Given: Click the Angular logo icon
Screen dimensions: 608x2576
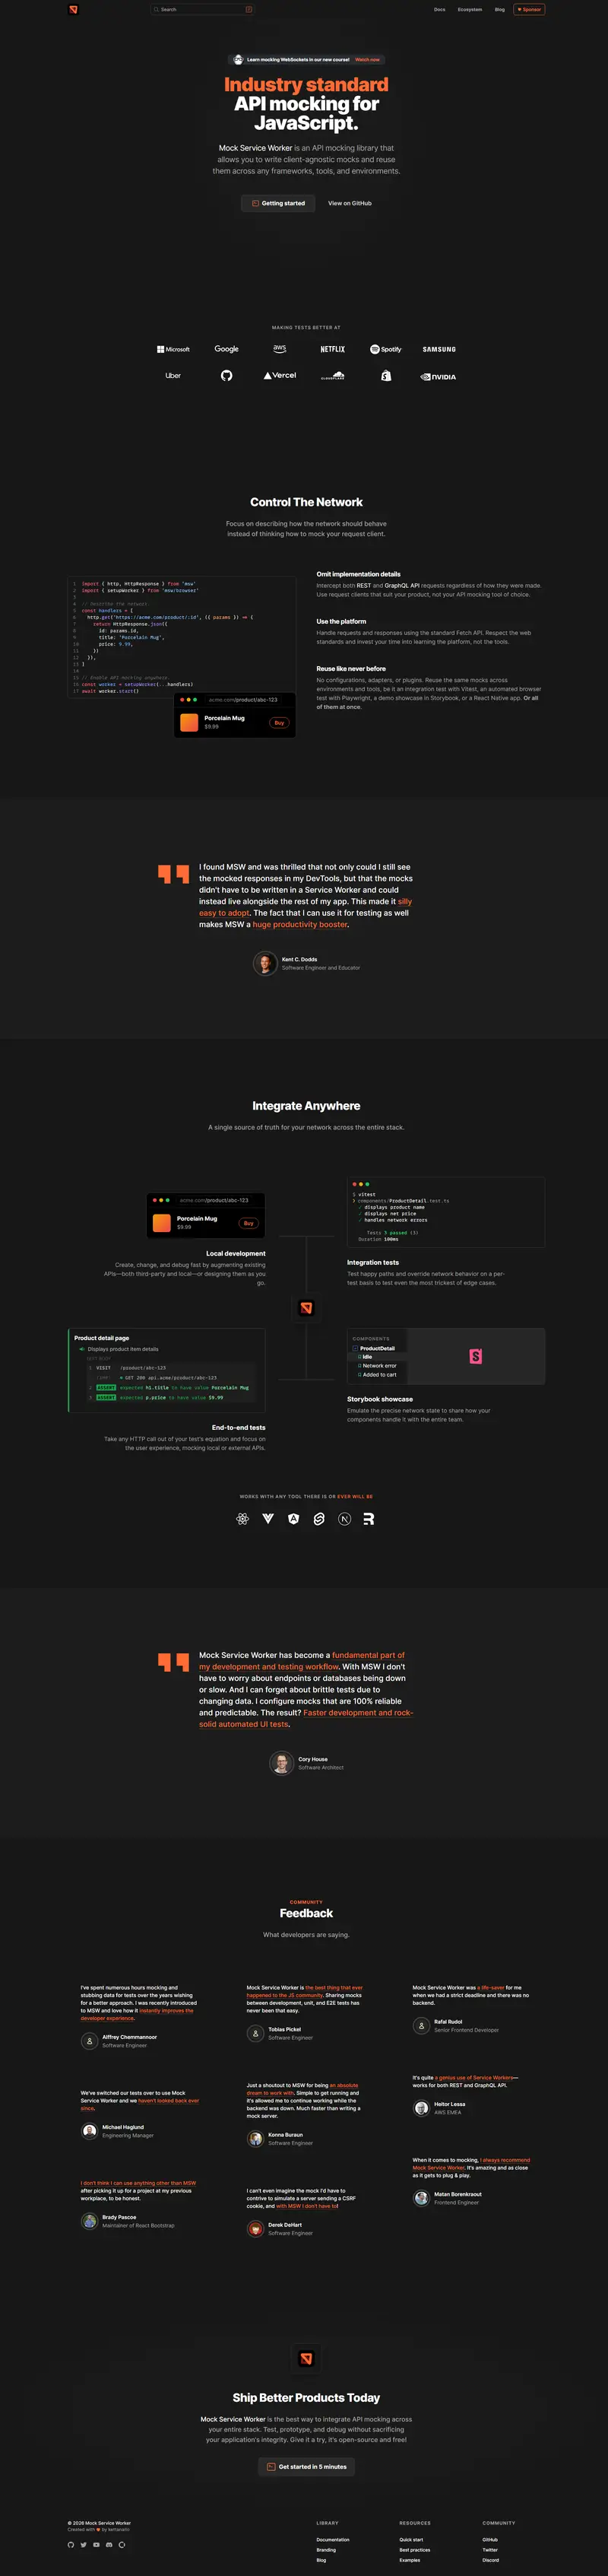Looking at the screenshot, I should 294,1519.
